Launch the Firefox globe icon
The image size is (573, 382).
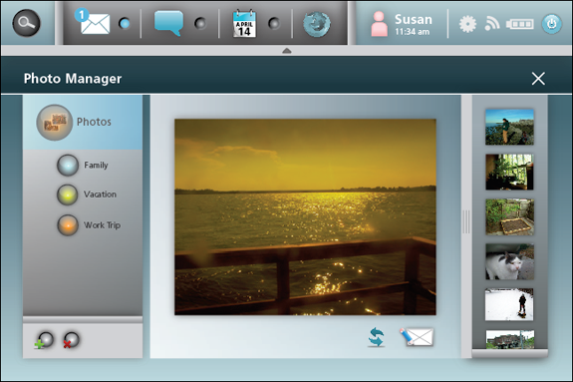pyautogui.click(x=317, y=24)
